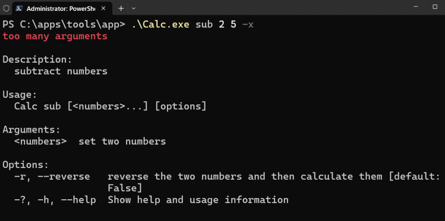The width and height of the screenshot is (445, 221).
Task: Expand the new tab profiles dropdown
Action: (133, 9)
